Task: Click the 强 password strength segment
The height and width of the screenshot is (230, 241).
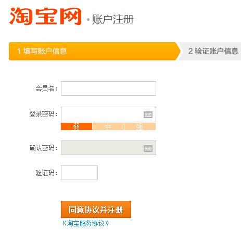Action: [140, 126]
